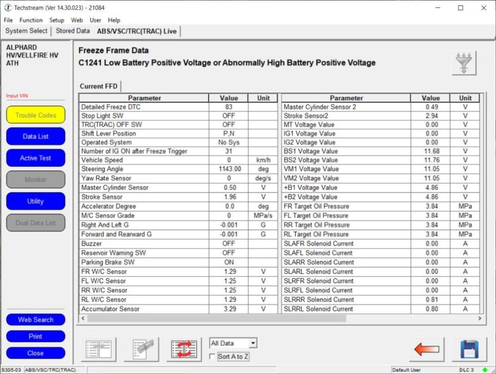Screen dimensions: 496x374
Task: Select Master Cylinder Sensor 2 row
Action: (x=380, y=107)
